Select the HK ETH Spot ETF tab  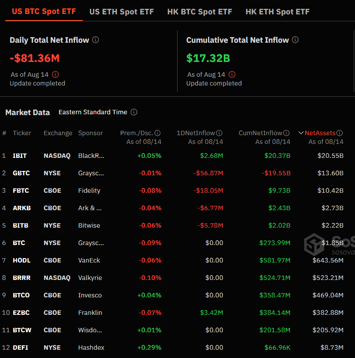pos(277,12)
